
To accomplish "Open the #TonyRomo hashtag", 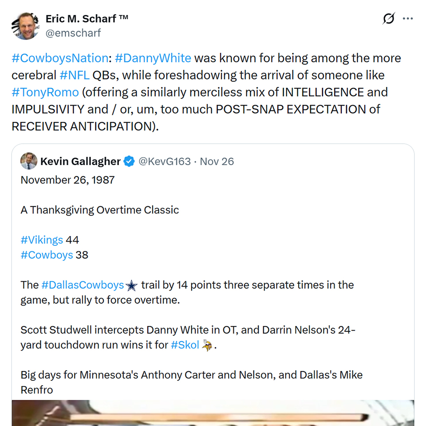I will pos(45,92).
